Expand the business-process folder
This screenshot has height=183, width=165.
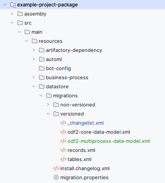pos(34,77)
